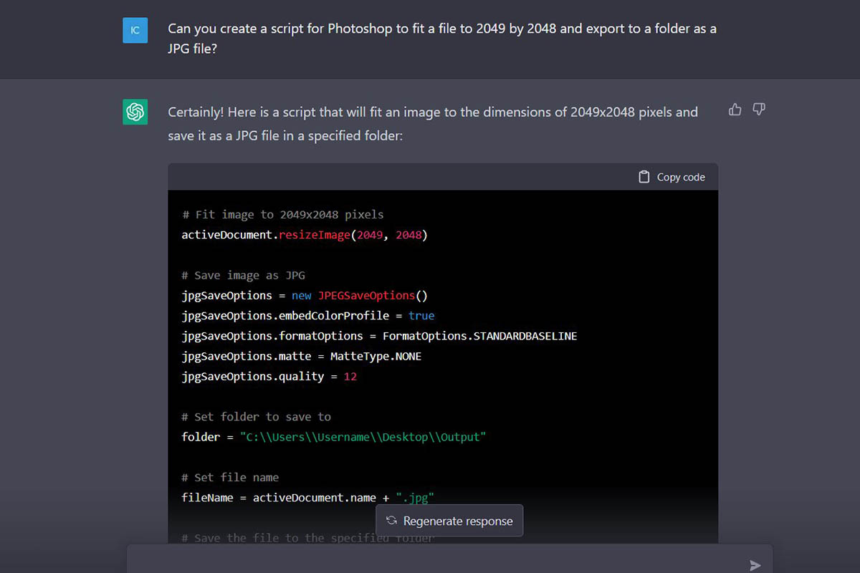This screenshot has width=860, height=573.
Task: Click the blue IC user avatar
Action: 135,31
